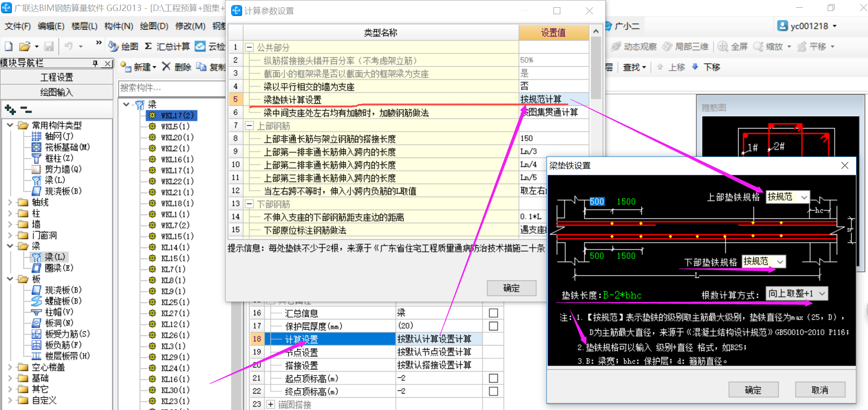The height and width of the screenshot is (410, 868).
Task: Collapse 上部钢筋 group
Action: (249, 125)
